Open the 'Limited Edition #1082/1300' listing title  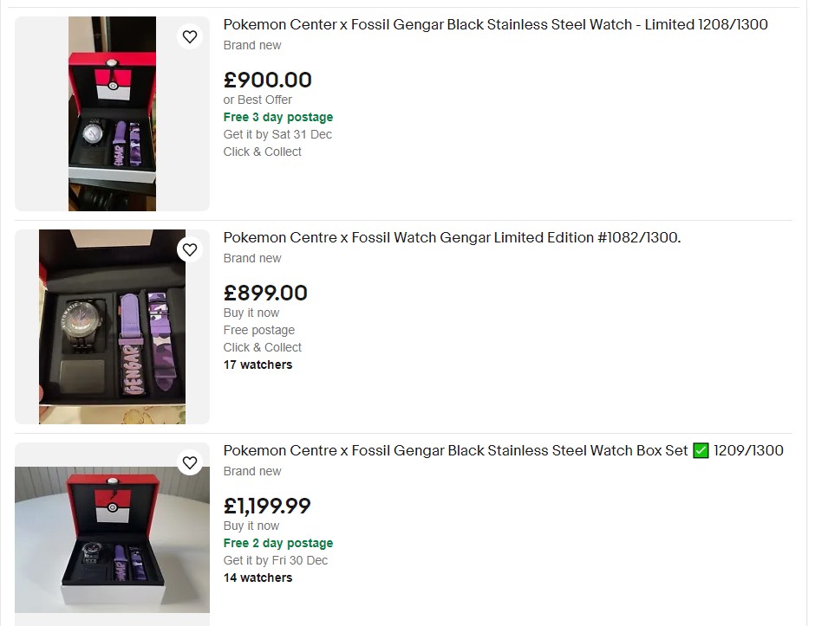pos(452,237)
